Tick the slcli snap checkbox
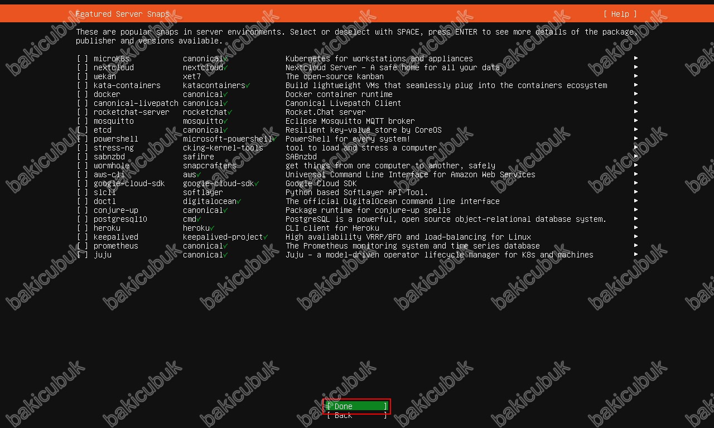Viewport: 714px width, 428px height. coord(83,192)
